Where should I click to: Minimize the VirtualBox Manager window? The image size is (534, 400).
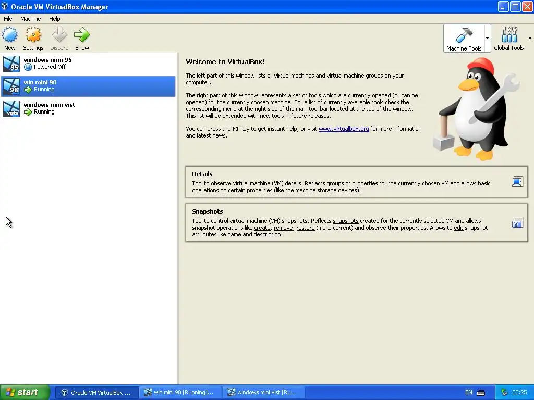tap(503, 6)
